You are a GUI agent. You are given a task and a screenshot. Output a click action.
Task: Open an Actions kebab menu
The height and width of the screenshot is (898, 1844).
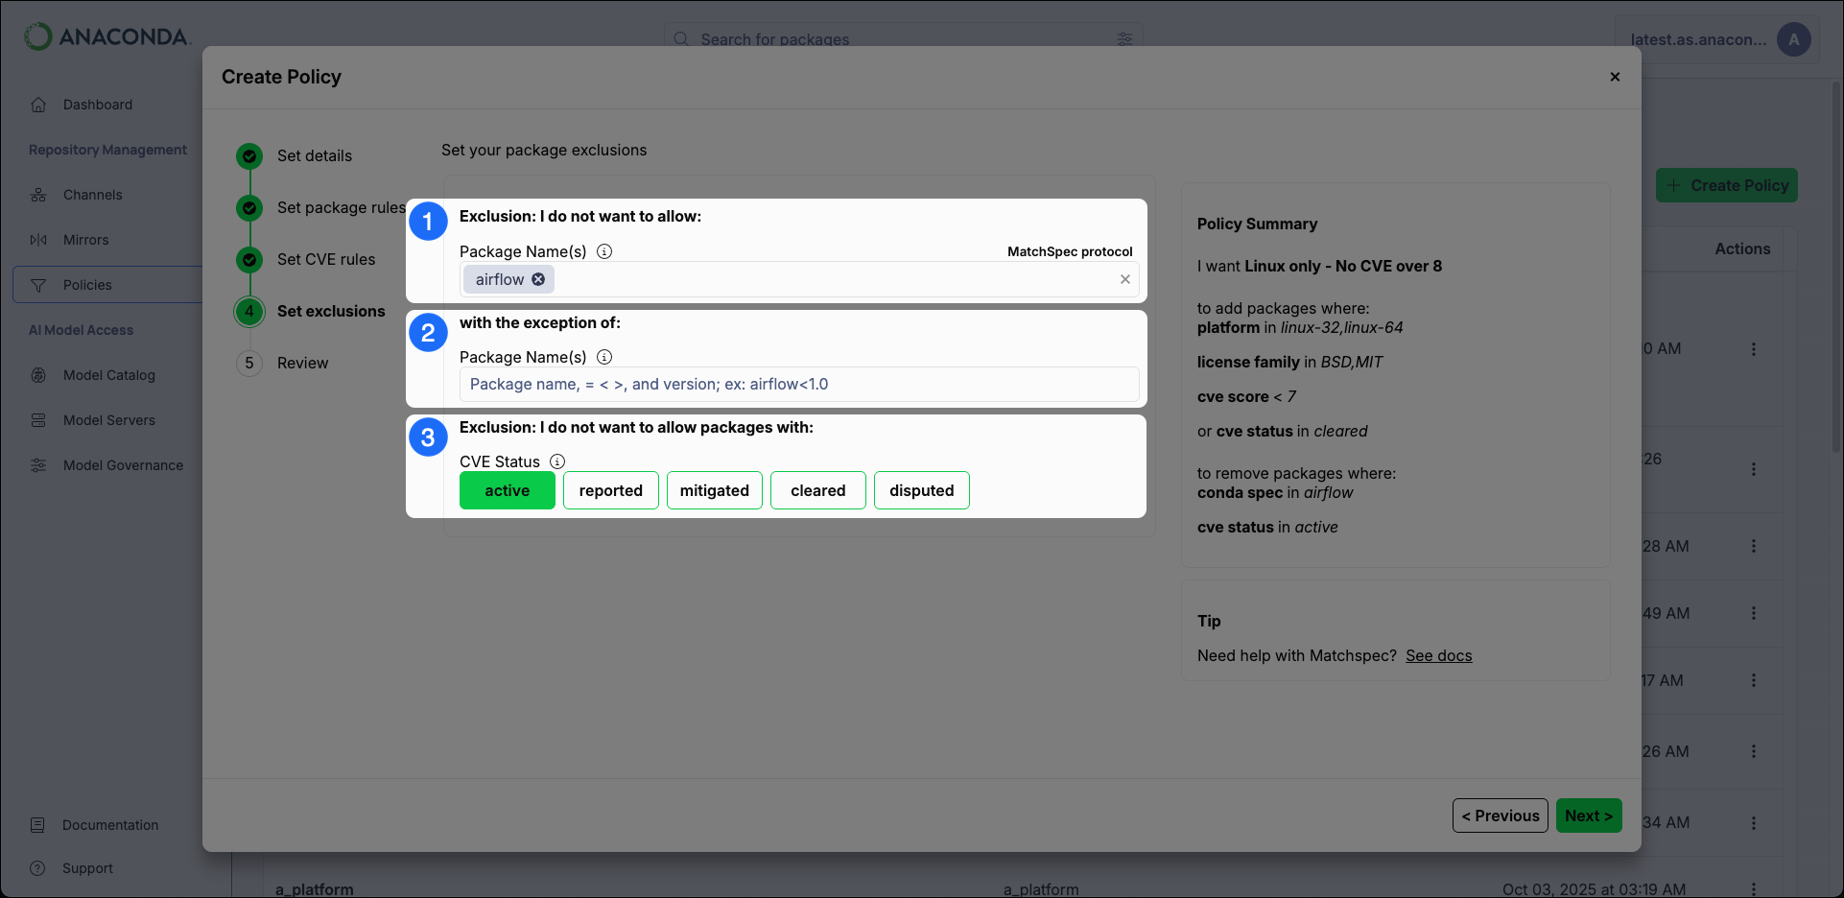tap(1755, 348)
